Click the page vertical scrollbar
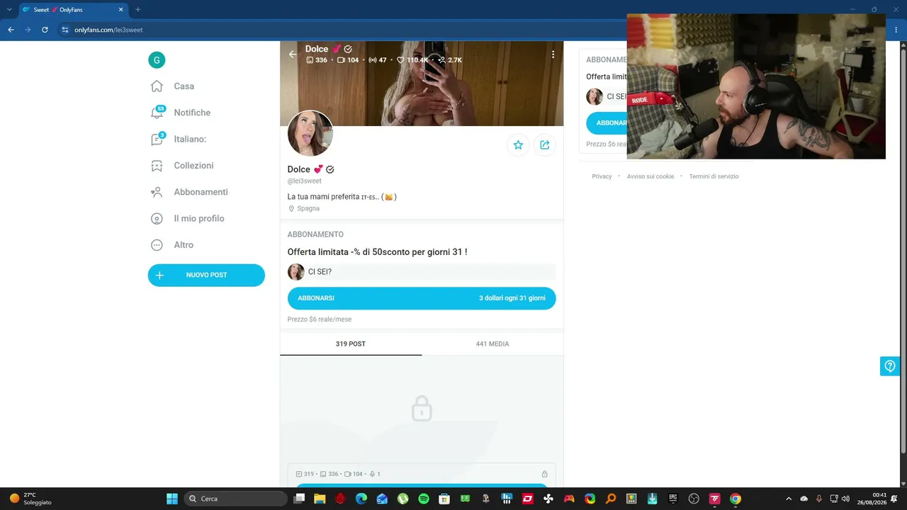 903,248
